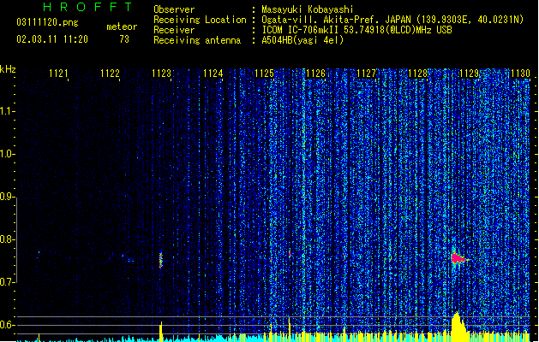Click the yellow level spike at 1123
The height and width of the screenshot is (342, 539).
point(161,330)
